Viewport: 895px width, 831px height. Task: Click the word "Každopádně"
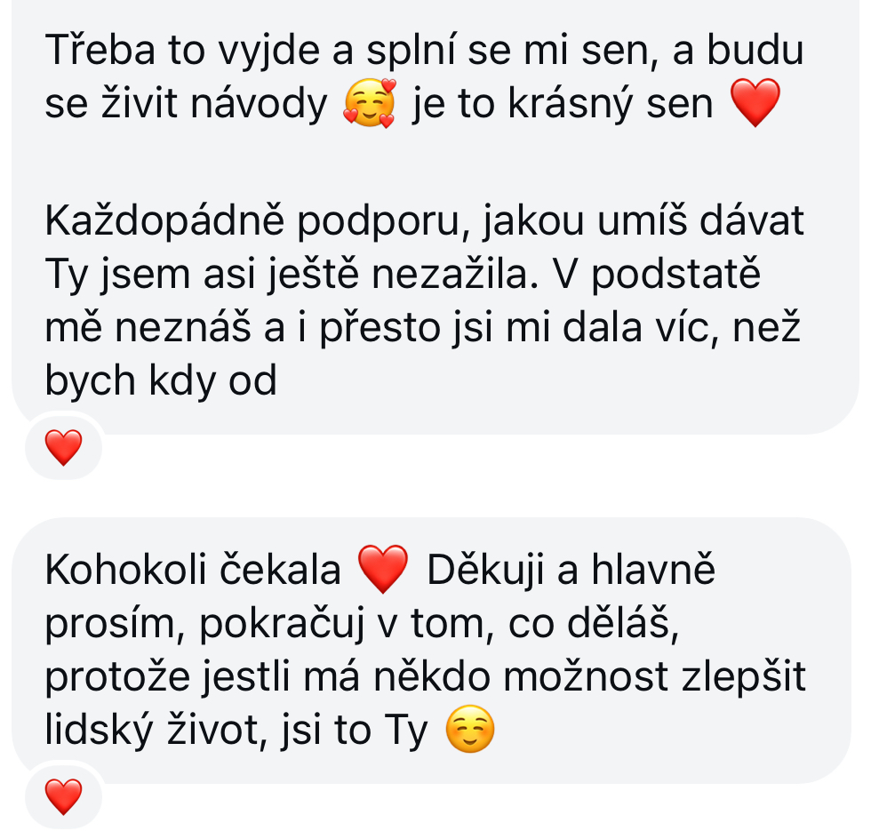coord(164,222)
